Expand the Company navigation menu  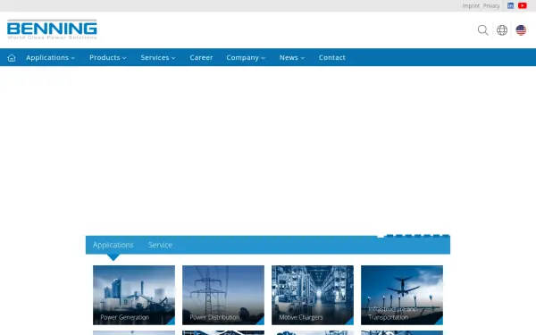246,57
